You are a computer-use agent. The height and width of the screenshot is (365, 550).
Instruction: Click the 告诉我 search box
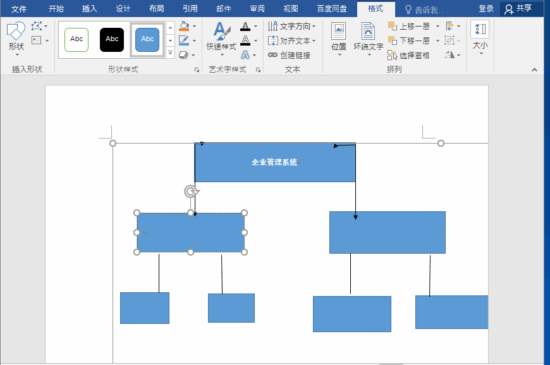427,10
